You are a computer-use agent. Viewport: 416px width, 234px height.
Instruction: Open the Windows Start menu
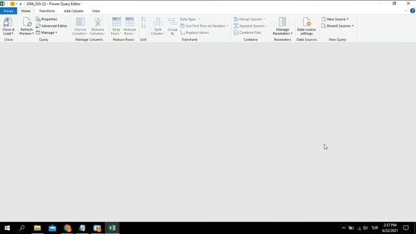click(7, 228)
